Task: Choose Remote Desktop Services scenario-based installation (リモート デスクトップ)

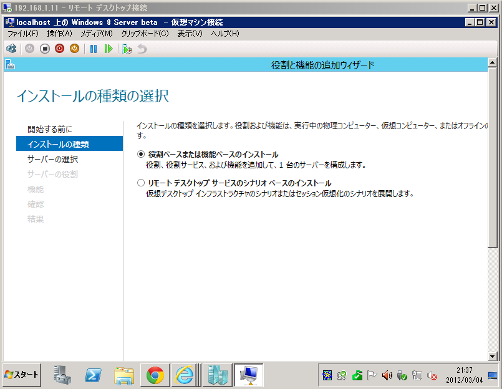Action: click(x=140, y=183)
